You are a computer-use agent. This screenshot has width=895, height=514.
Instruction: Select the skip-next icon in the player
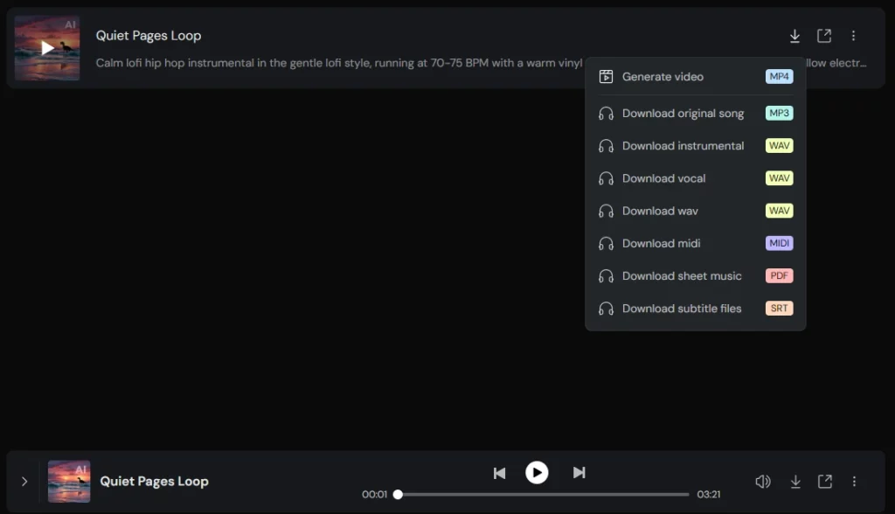click(579, 472)
